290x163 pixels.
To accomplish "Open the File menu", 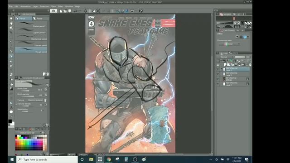I will pyautogui.click(x=11, y=6).
